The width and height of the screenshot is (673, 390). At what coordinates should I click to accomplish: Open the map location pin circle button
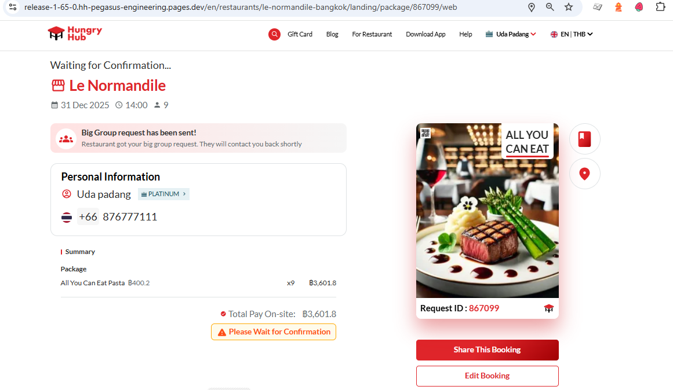click(x=584, y=174)
